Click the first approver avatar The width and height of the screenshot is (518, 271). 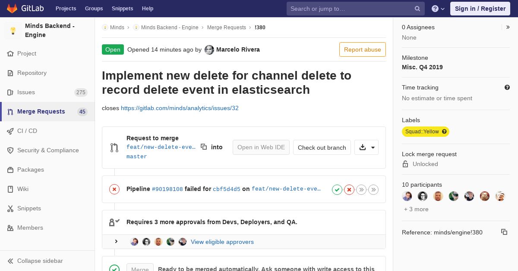coord(134,242)
